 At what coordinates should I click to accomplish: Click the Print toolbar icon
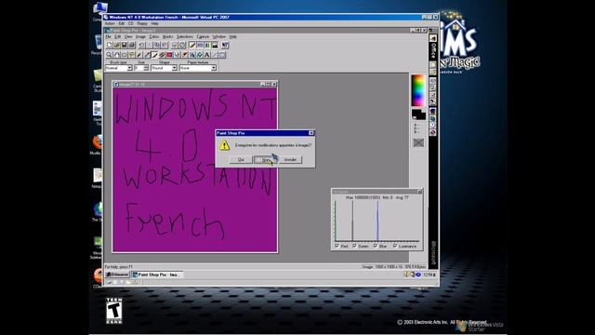pyautogui.click(x=132, y=45)
